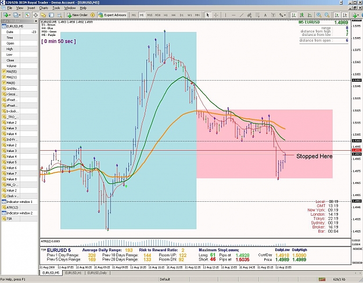The width and height of the screenshot is (363, 283).
Task: Open the Arrows objects dropdown
Action: (282, 15)
